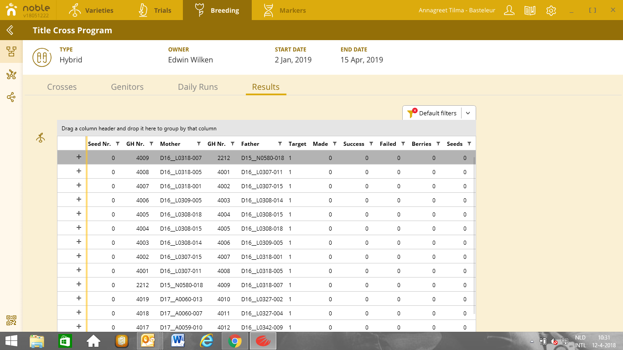
Task: Open the Breeding menu
Action: pyautogui.click(x=217, y=10)
